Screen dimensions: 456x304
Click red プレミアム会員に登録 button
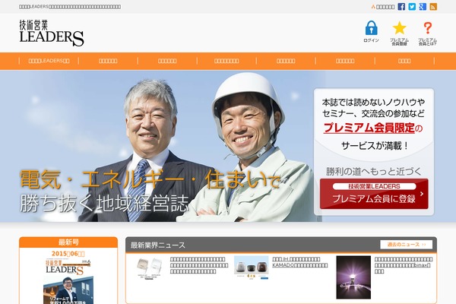click(x=374, y=194)
